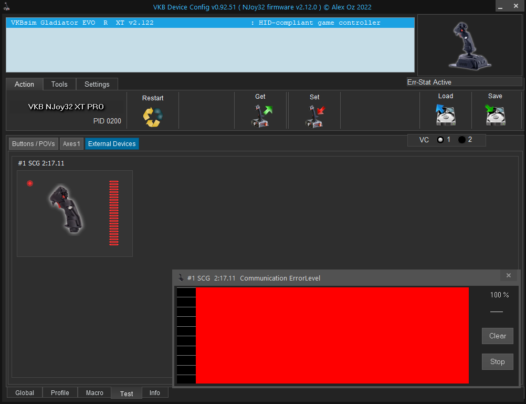Select the VKBsim Gladiator EVO device row
Viewport: 526px width, 404px height.
211,23
